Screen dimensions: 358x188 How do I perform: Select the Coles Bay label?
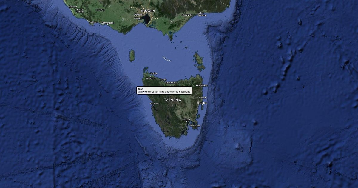click(x=202, y=103)
